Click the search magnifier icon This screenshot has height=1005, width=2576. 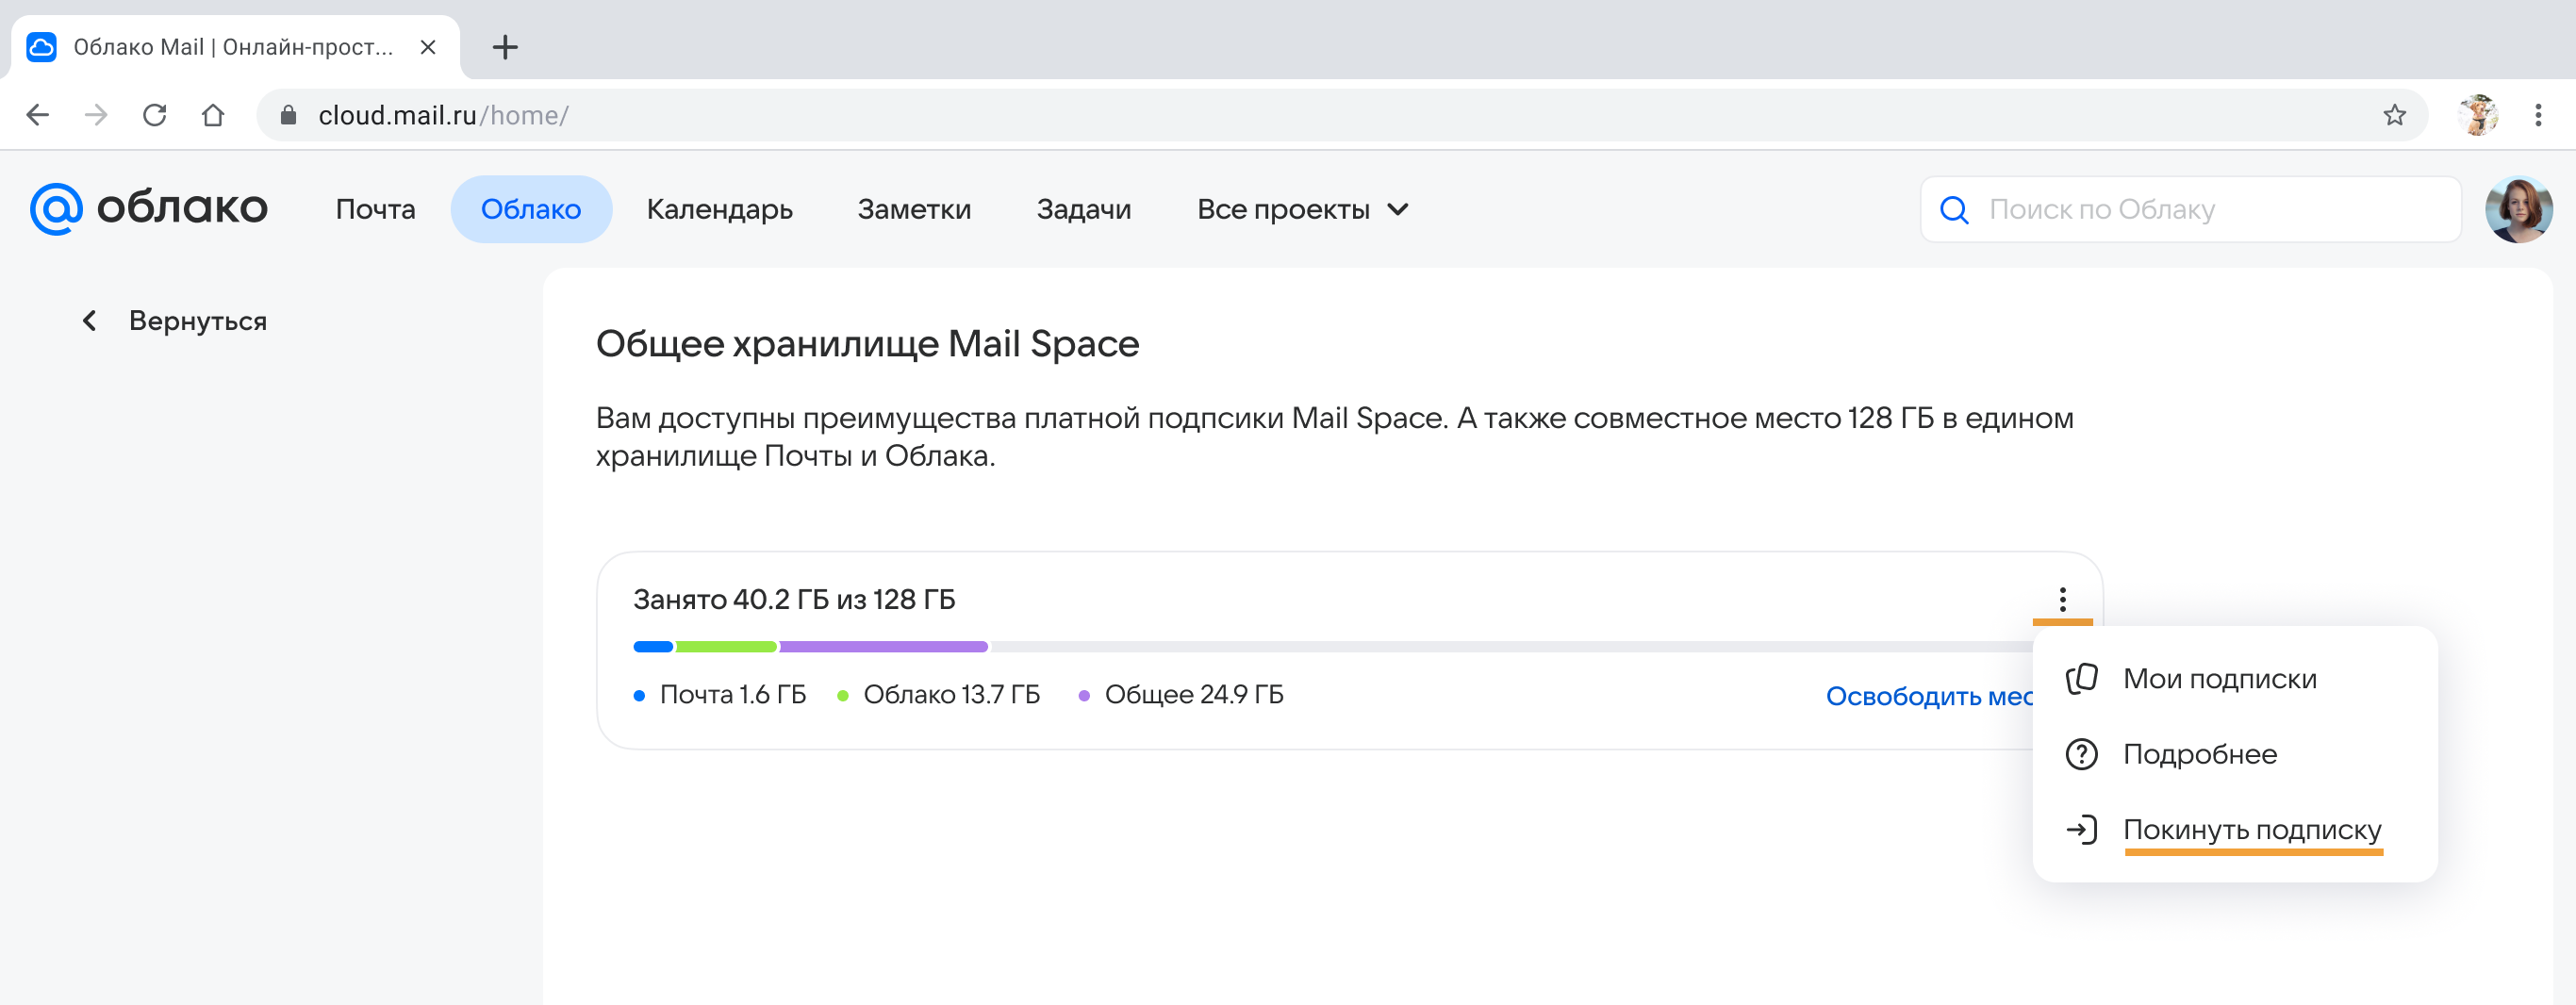click(x=1954, y=209)
